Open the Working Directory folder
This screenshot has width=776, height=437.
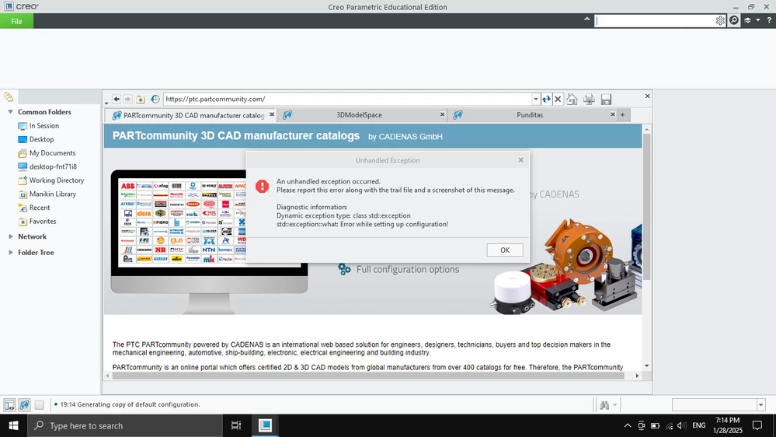pos(51,180)
